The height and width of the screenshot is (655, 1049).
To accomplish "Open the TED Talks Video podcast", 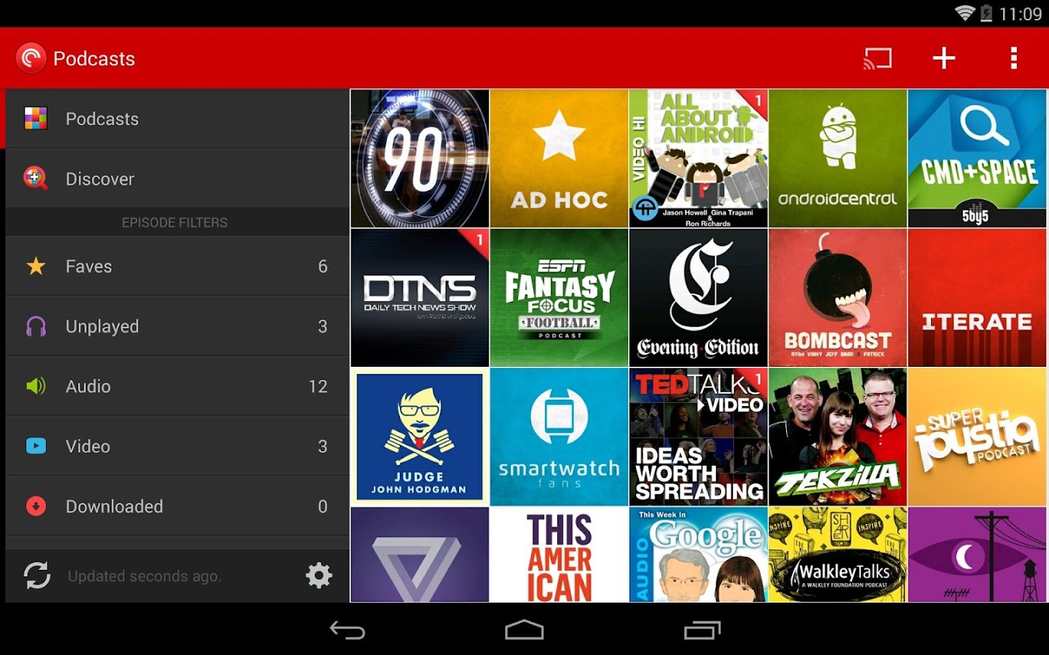I will pos(699,437).
